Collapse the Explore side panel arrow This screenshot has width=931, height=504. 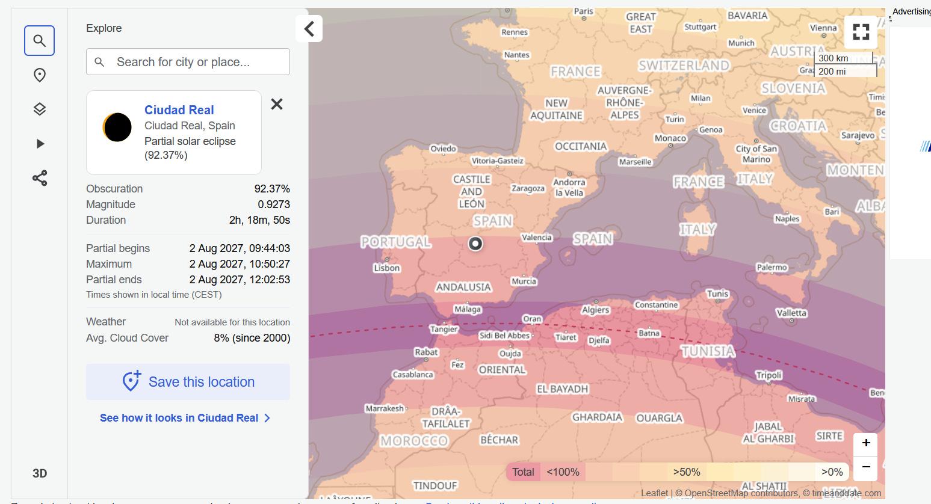pyautogui.click(x=309, y=28)
